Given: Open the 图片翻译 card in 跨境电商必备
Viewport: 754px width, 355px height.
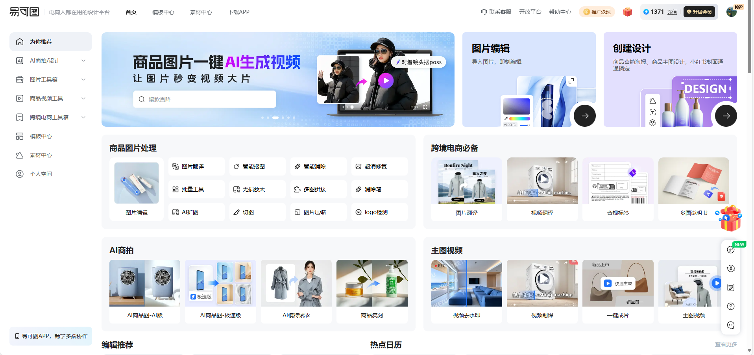Looking at the screenshot, I should click(467, 189).
